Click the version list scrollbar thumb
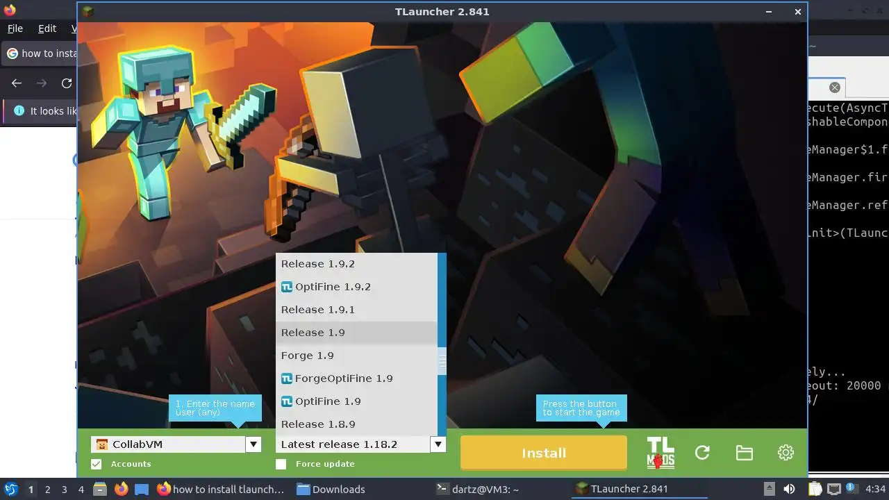 pos(442,361)
